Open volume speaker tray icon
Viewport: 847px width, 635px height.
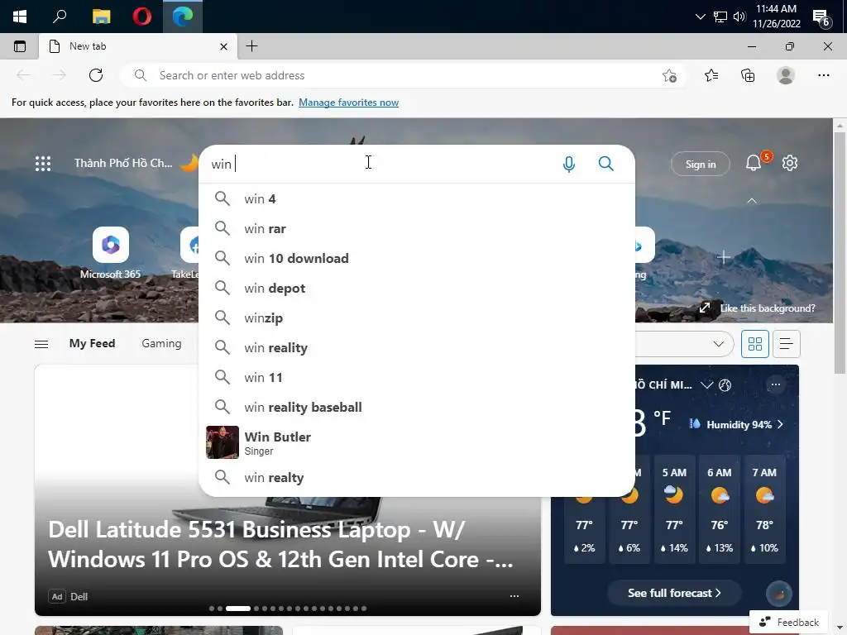(739, 17)
